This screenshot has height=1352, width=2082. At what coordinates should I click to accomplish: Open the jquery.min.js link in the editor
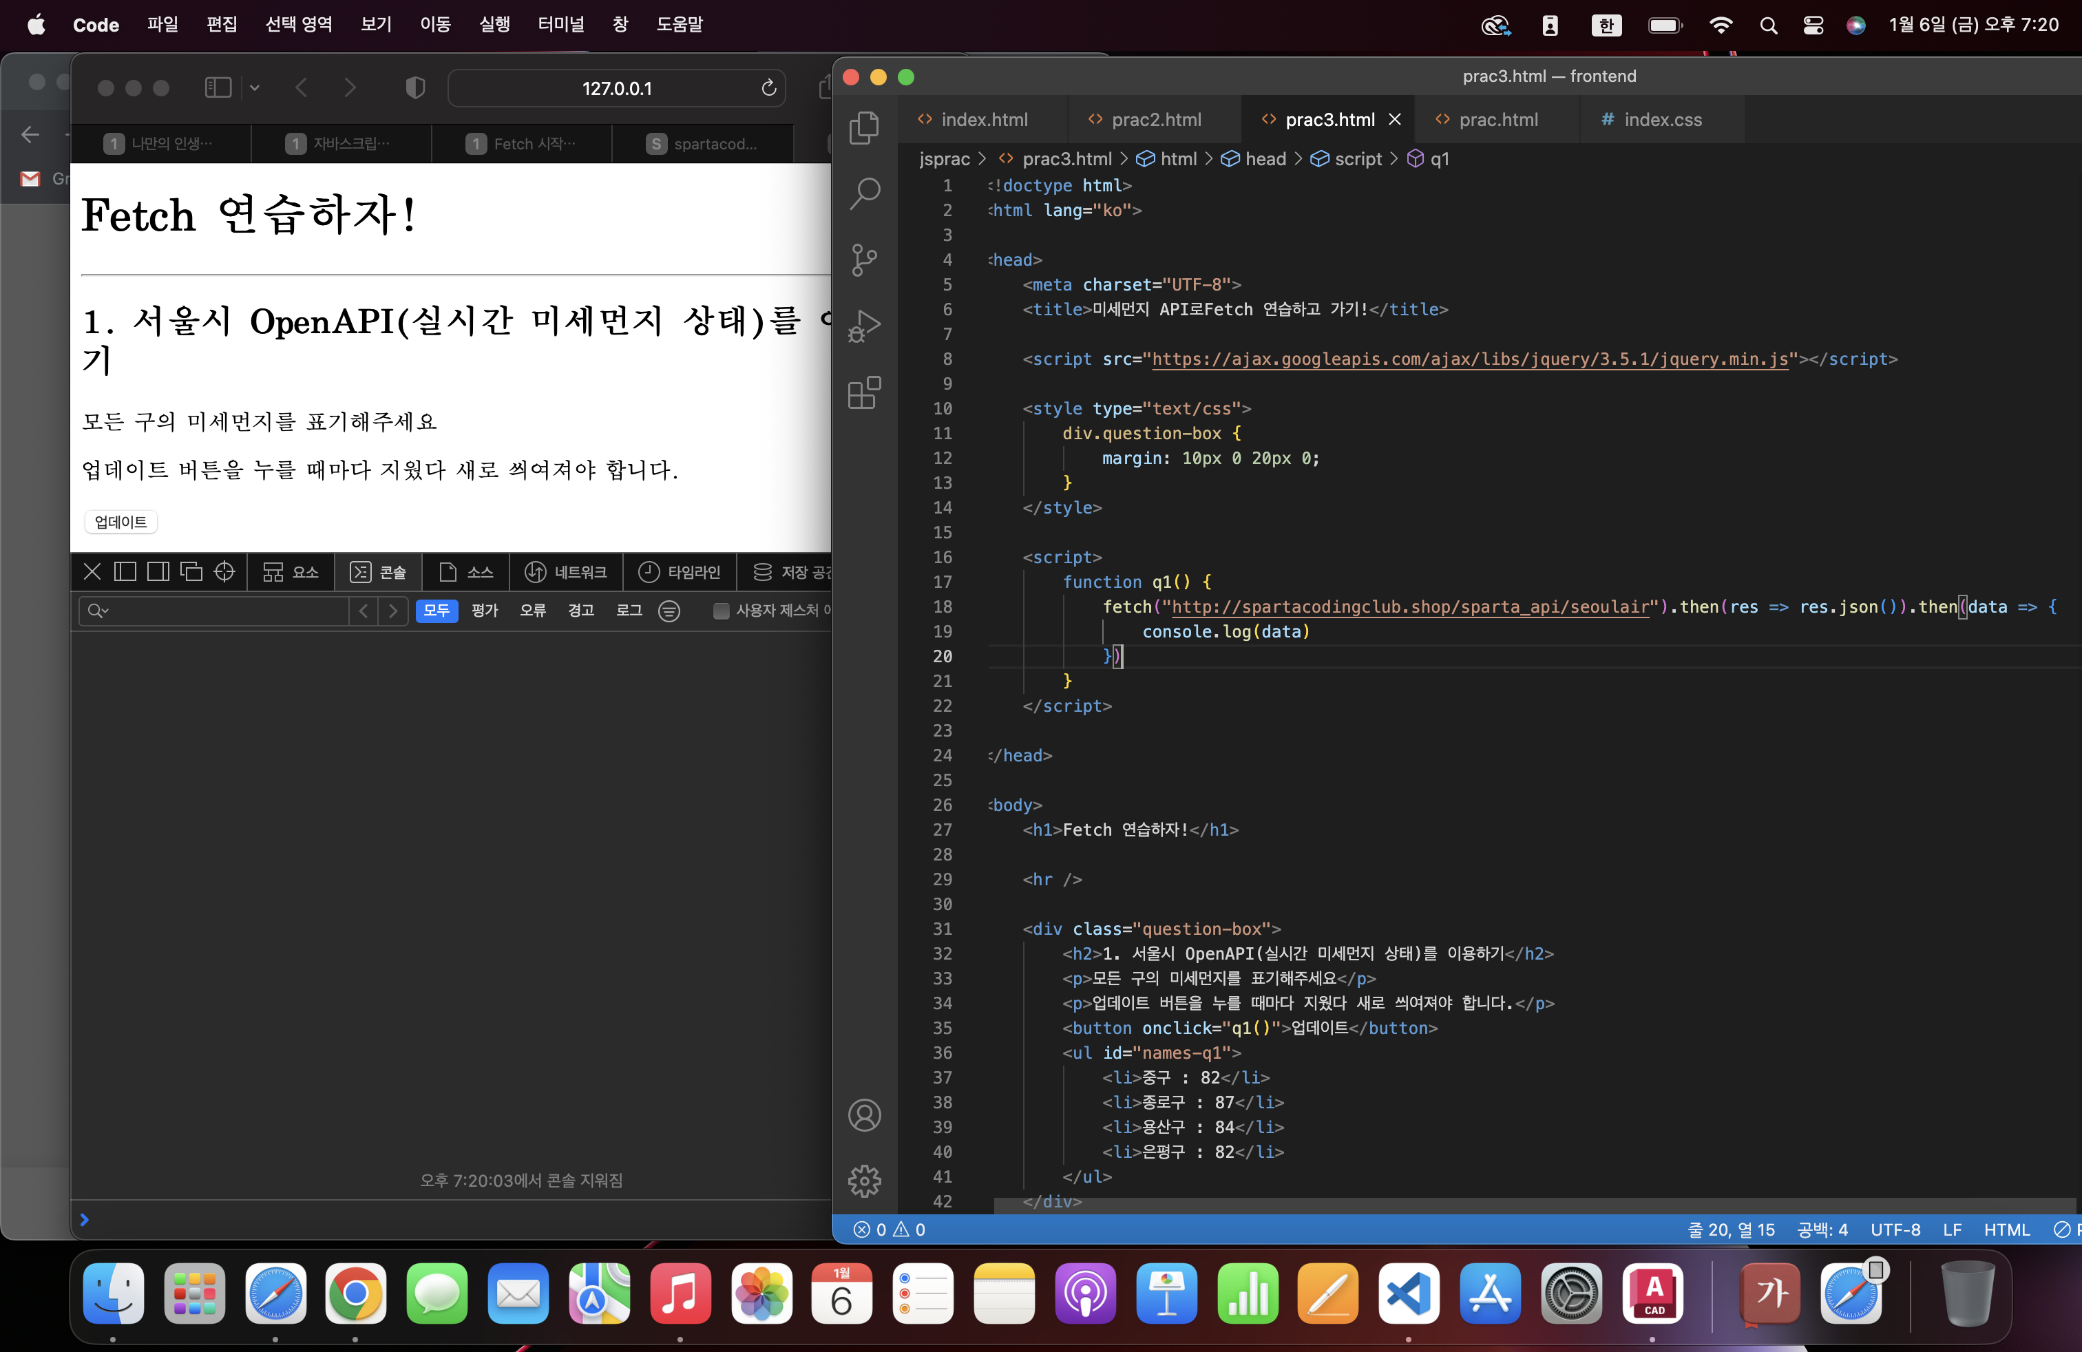pyautogui.click(x=1470, y=359)
